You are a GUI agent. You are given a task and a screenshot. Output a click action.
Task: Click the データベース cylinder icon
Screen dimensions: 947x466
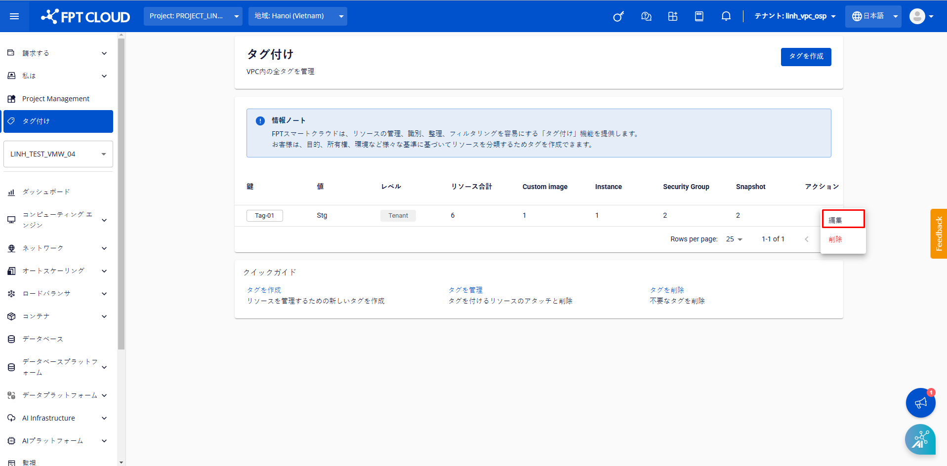tap(11, 339)
